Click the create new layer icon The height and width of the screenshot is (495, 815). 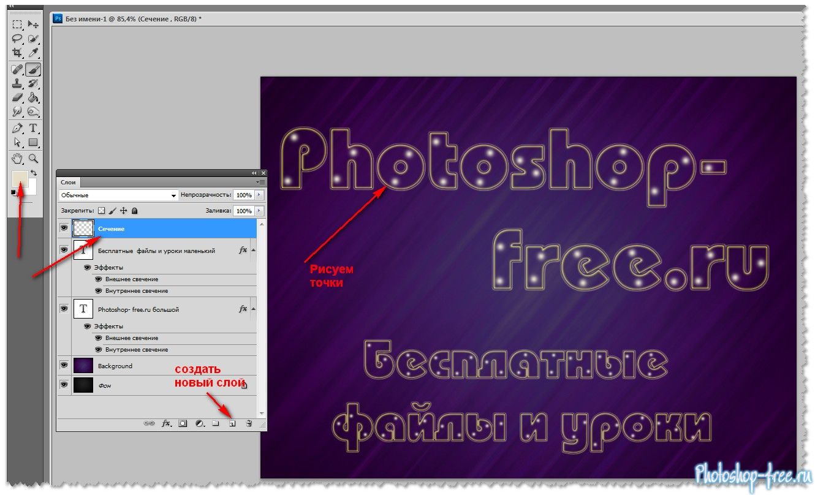click(x=232, y=423)
